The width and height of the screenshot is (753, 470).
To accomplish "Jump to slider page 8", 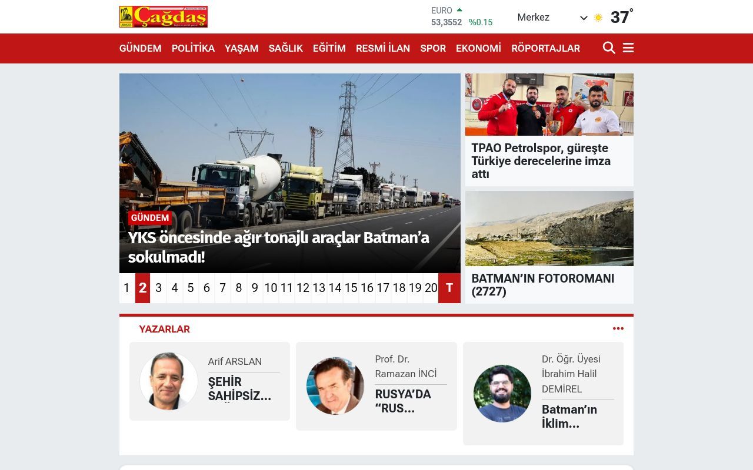I will [x=239, y=288].
